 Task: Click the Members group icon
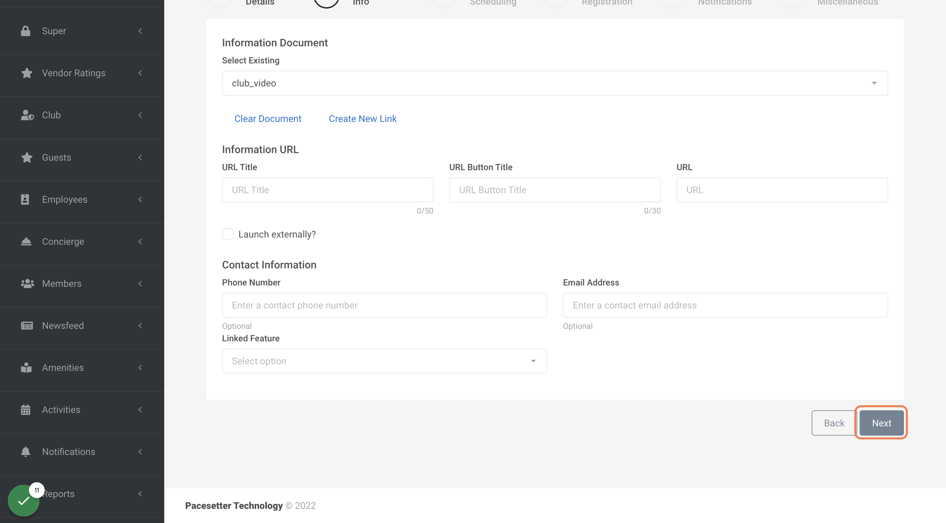coord(28,284)
